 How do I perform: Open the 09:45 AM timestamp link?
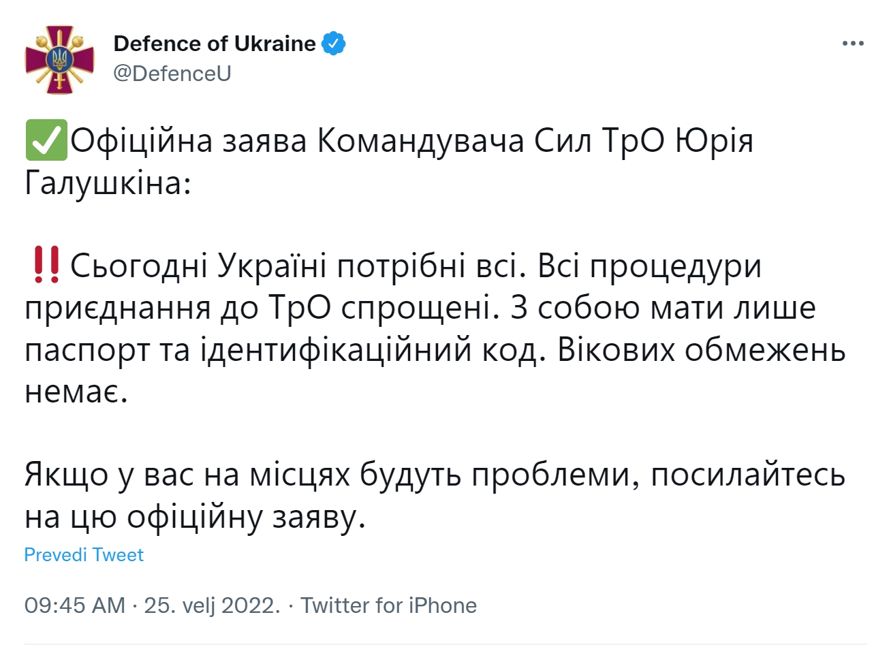point(75,605)
